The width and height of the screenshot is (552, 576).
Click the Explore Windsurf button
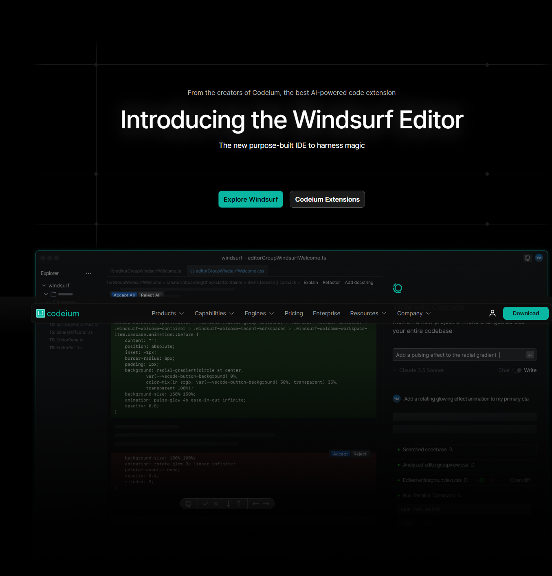coord(251,199)
